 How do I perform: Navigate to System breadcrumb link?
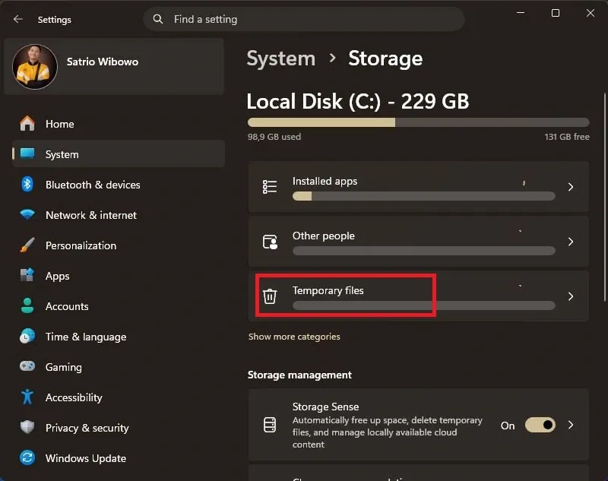point(280,59)
